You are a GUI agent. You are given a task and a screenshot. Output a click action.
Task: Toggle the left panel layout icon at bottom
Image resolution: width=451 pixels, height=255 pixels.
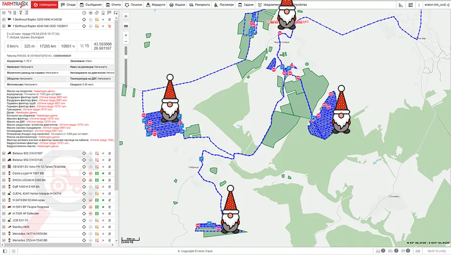coord(5,251)
